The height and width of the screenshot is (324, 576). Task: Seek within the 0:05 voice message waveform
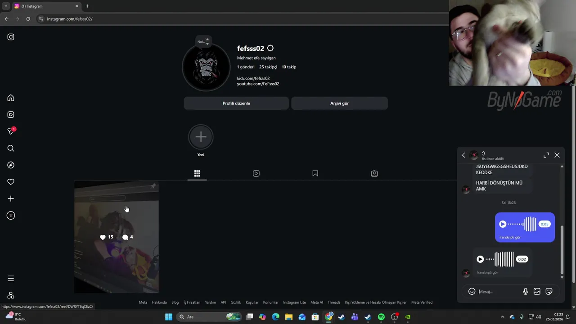pos(522,224)
